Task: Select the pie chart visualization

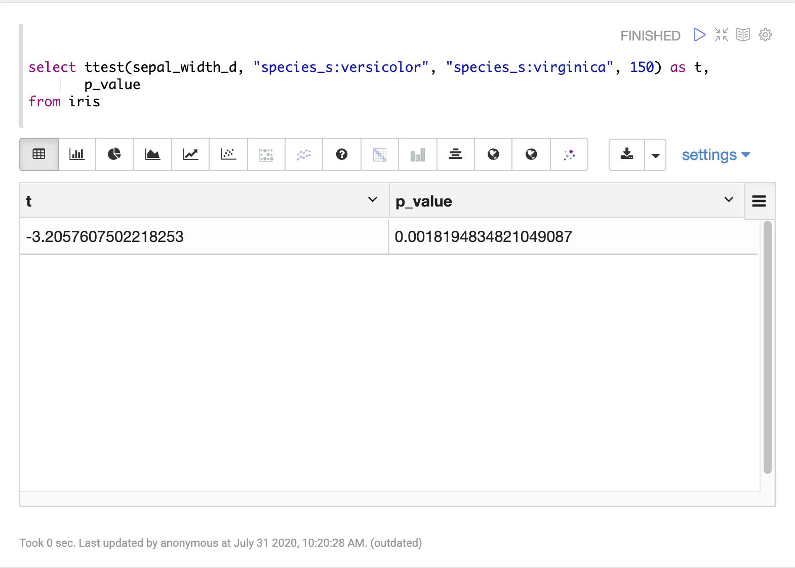Action: click(x=114, y=154)
